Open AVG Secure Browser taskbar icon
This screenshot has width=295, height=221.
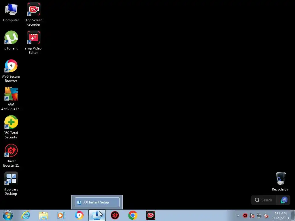79,215
